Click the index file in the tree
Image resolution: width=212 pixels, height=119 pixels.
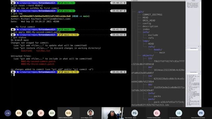[x=146, y=29]
